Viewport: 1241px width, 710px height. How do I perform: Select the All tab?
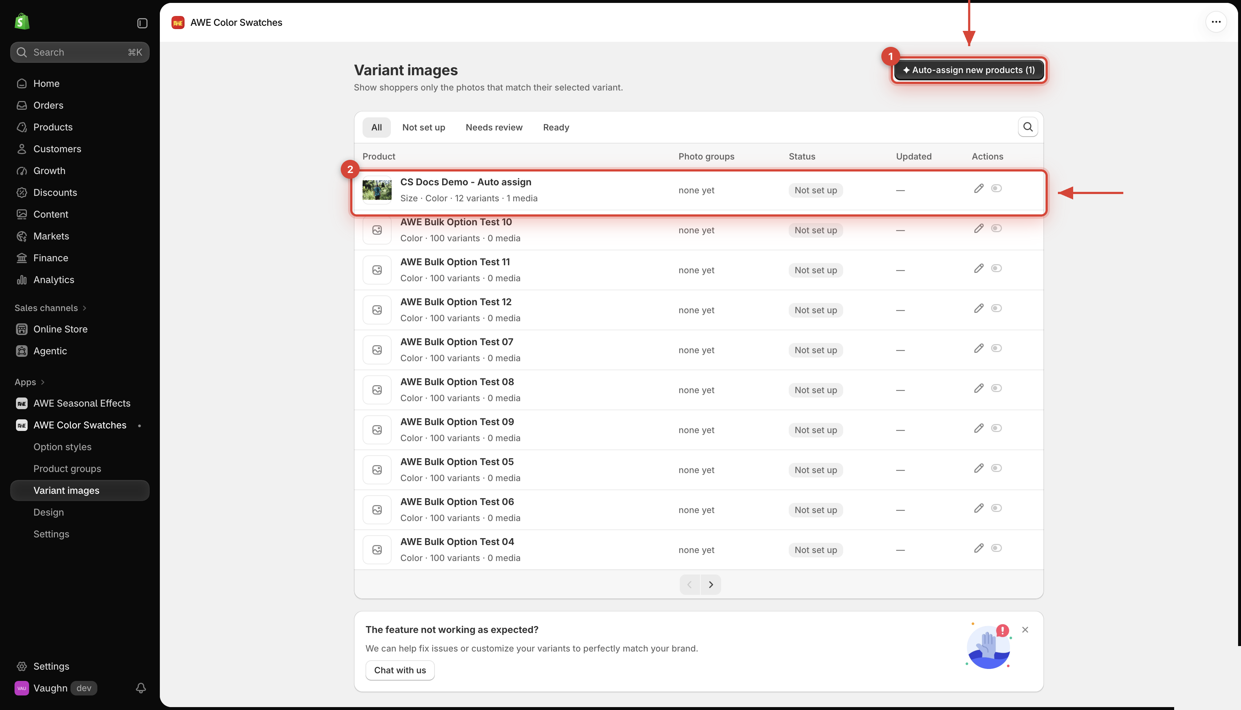point(376,127)
